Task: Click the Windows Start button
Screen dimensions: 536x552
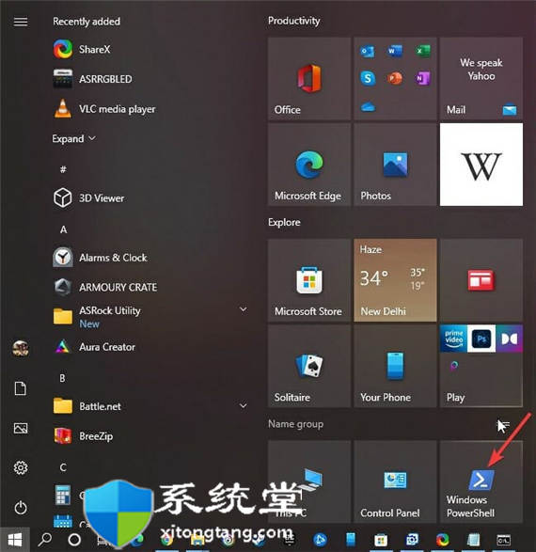Action: click(x=15, y=539)
